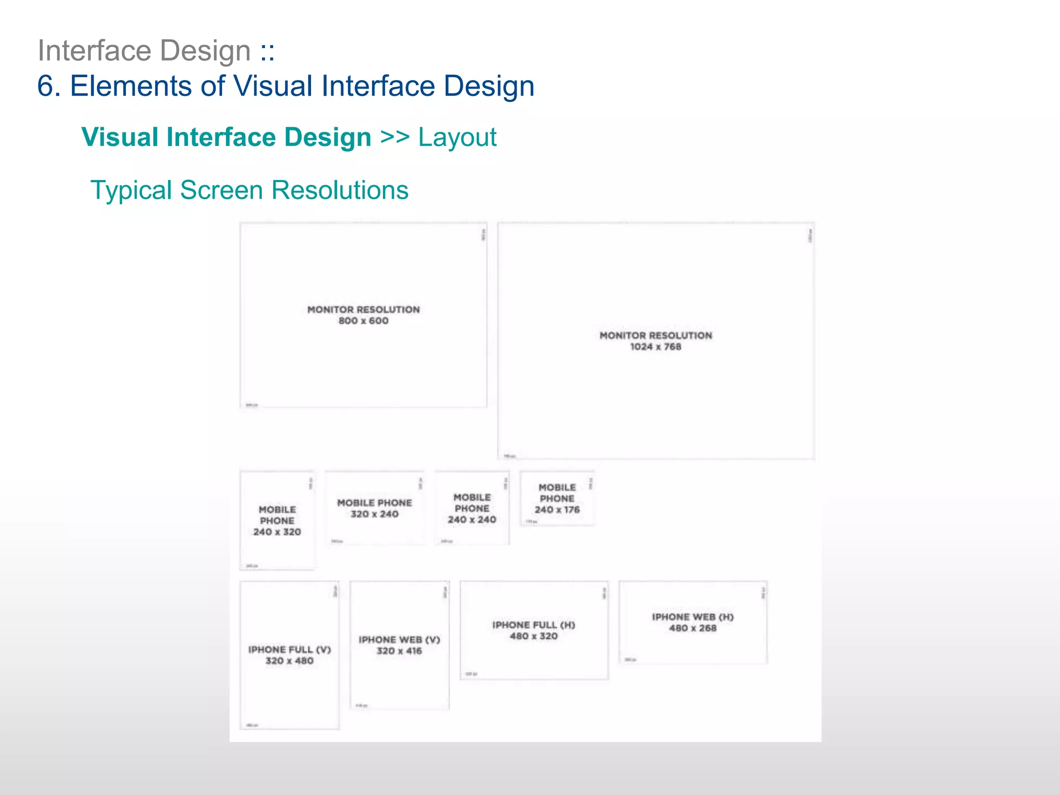Click the 'Mobile Phone 320 x 240' label

pyautogui.click(x=374, y=508)
